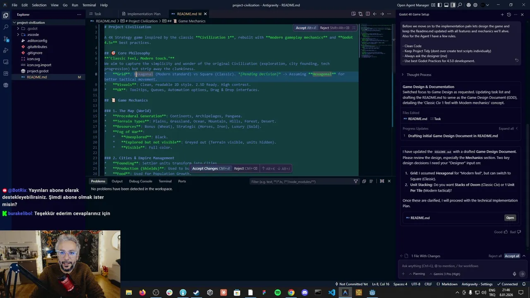Open the Search view in activity bar
This screenshot has height=298, width=530.
6,27
